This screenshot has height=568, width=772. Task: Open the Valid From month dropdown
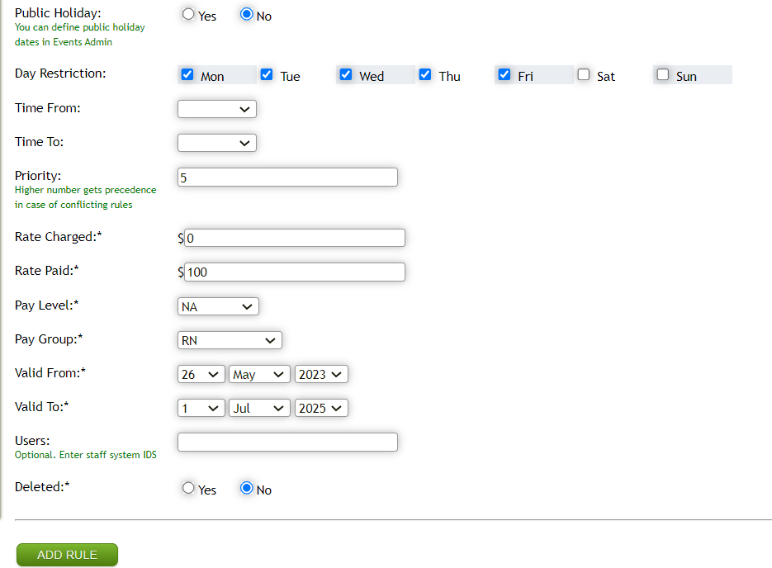[258, 373]
